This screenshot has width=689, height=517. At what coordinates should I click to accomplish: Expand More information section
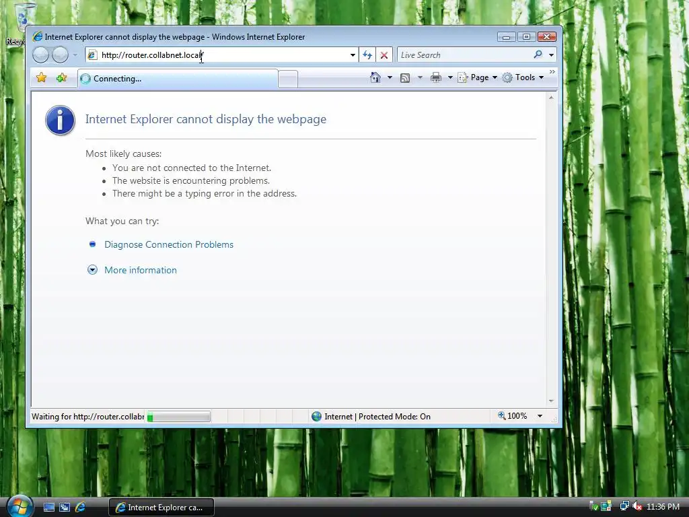[141, 270]
